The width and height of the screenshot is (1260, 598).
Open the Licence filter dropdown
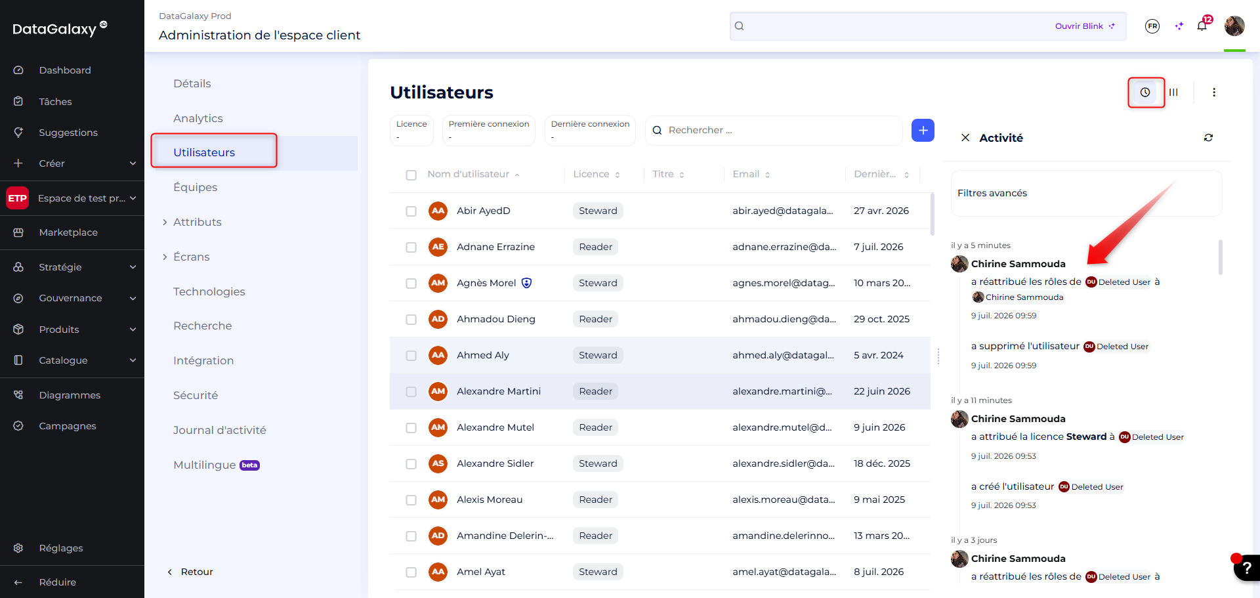pyautogui.click(x=411, y=131)
